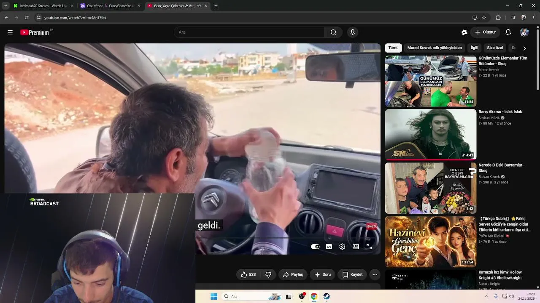Open Günümüzde Elemanlar Tüm Bölümler video title

503,61
